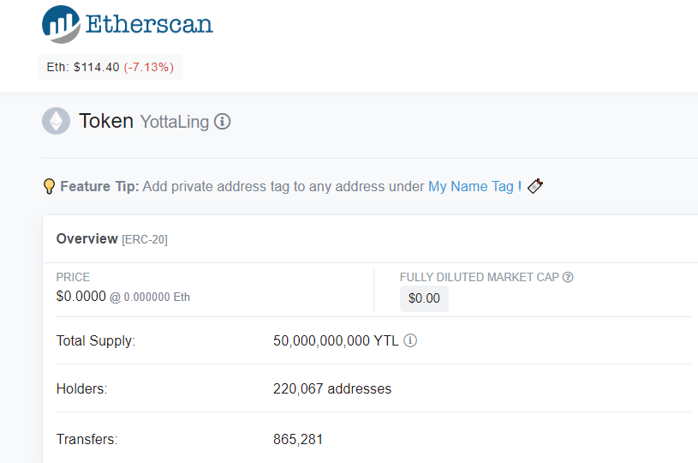Click the $0.0000 token price value

coord(81,297)
